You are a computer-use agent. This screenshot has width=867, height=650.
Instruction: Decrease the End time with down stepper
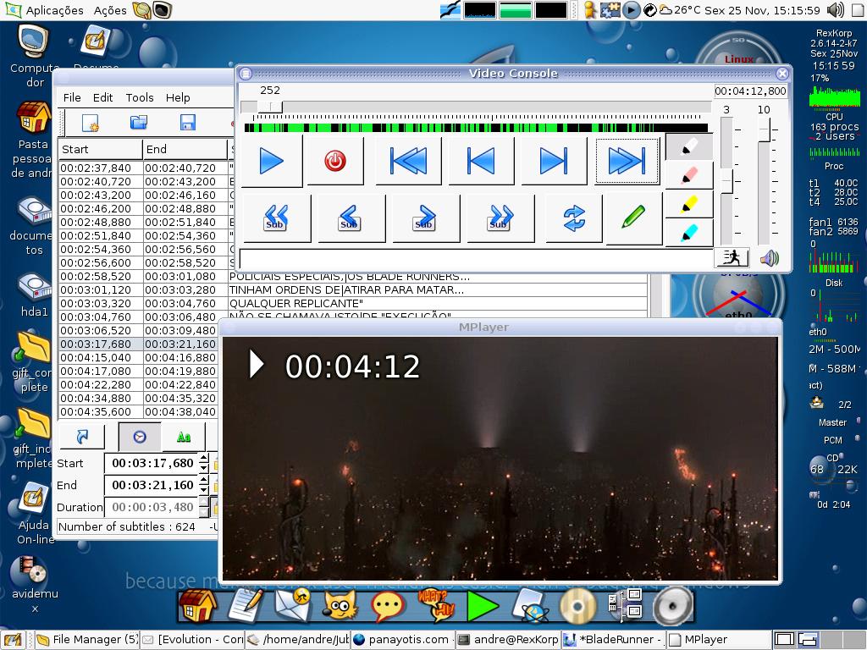click(x=203, y=490)
